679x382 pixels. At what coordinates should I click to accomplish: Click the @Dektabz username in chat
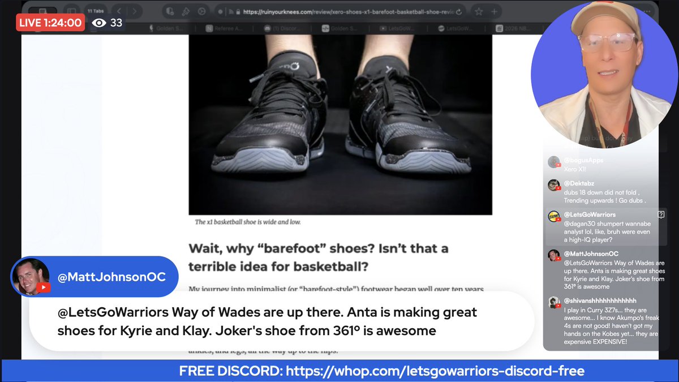point(579,184)
